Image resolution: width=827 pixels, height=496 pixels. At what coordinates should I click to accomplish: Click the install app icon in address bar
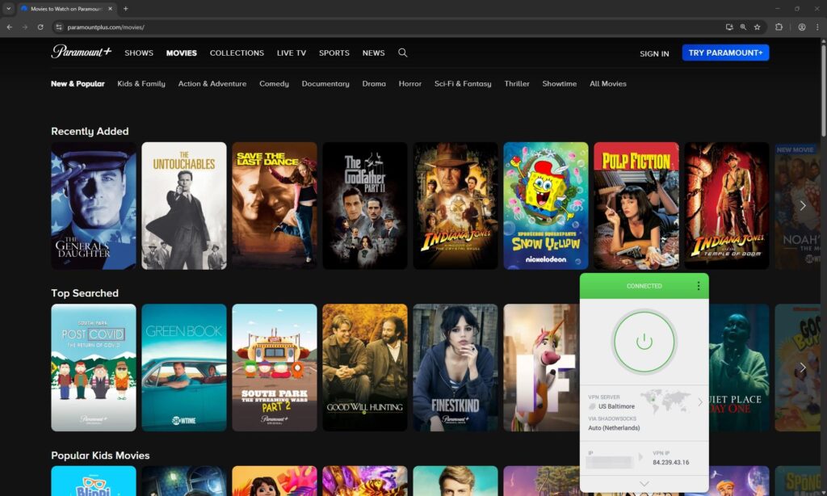pyautogui.click(x=729, y=27)
